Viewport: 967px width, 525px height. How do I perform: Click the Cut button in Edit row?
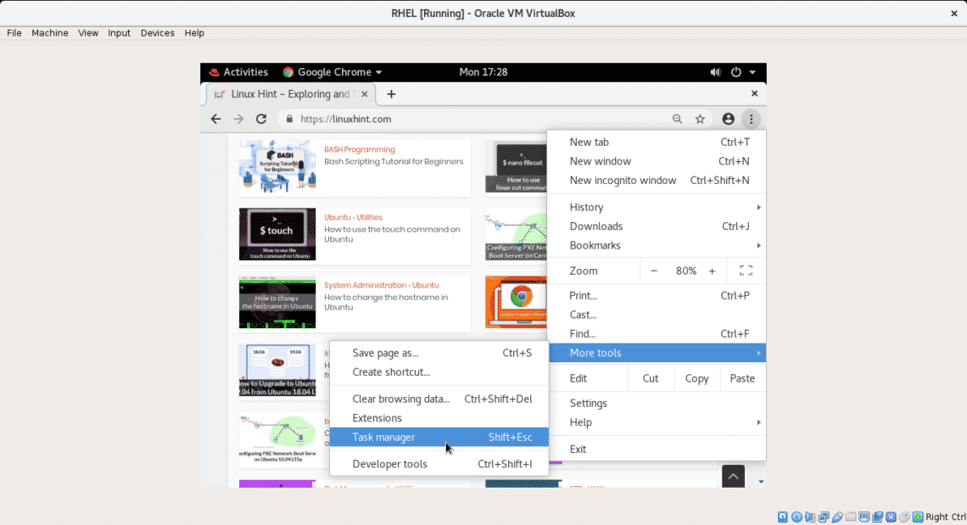pyautogui.click(x=651, y=378)
